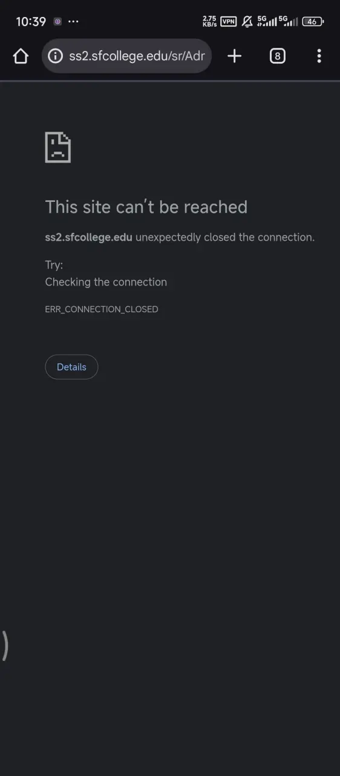
Task: Click the ERR_CONNECTION_CLOSED error code
Action: point(102,309)
